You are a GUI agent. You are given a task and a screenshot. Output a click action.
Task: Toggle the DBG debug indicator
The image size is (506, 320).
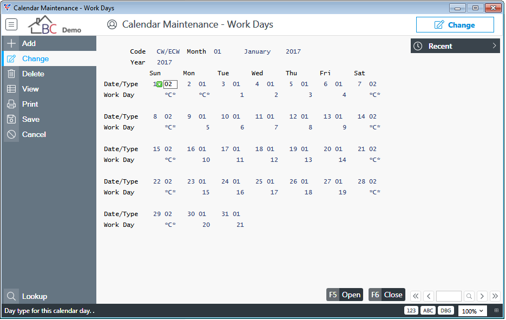(x=445, y=311)
